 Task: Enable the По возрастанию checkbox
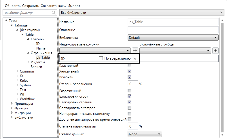[101, 58]
